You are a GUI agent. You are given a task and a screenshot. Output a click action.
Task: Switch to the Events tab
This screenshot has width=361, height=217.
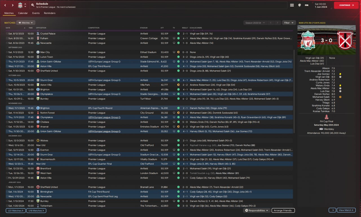pos(36,13)
